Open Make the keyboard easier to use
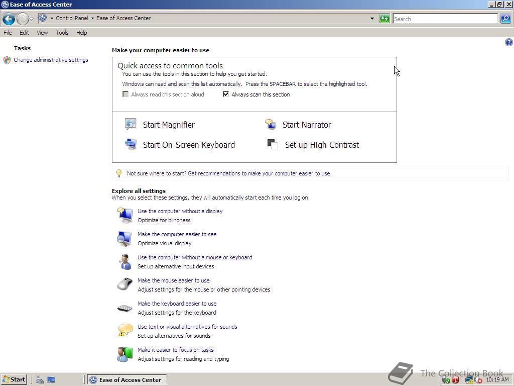514x386 pixels. click(x=177, y=304)
